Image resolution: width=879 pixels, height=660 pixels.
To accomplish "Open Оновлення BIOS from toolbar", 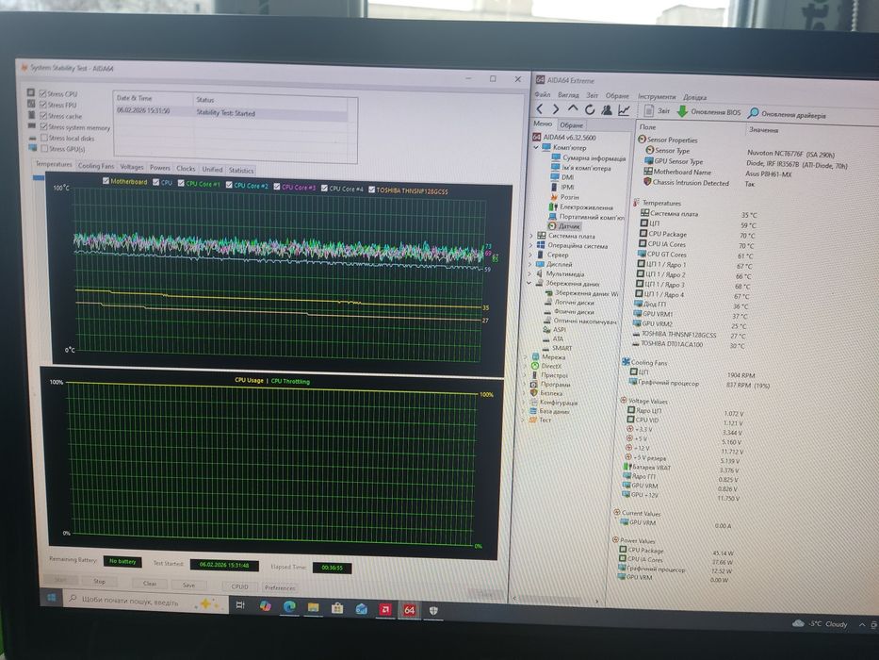I will (x=709, y=111).
